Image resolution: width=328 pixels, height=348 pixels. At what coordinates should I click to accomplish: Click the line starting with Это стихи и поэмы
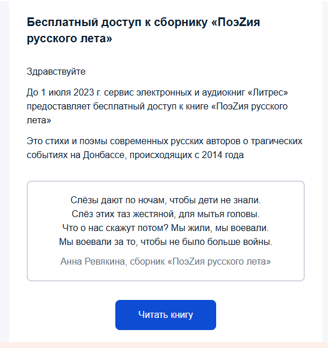[165, 141]
